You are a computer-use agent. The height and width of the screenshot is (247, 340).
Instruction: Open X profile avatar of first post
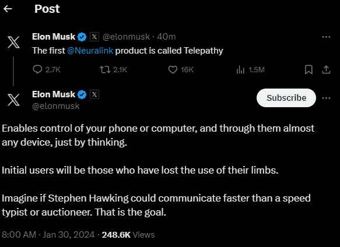13,42
